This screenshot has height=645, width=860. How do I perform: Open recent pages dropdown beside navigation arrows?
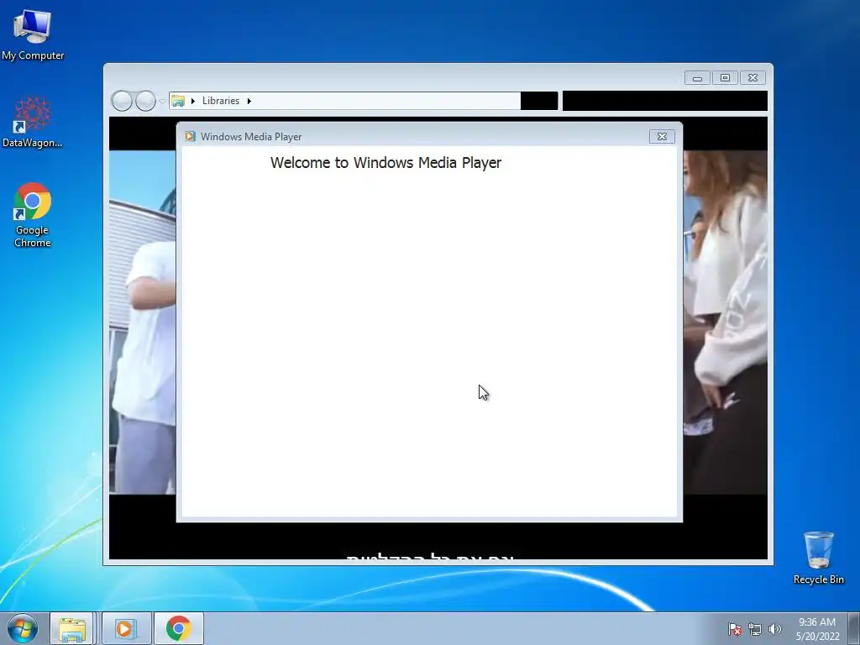tap(162, 102)
